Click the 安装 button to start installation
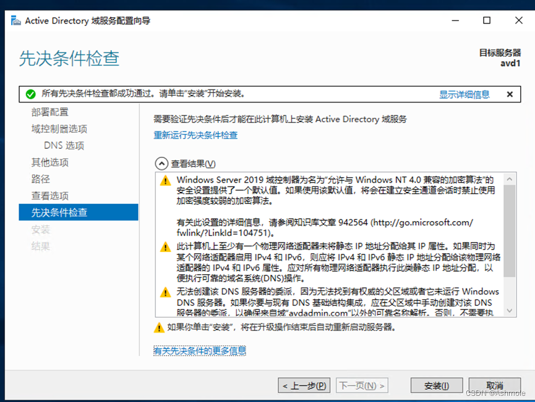The image size is (535, 402). 437,385
